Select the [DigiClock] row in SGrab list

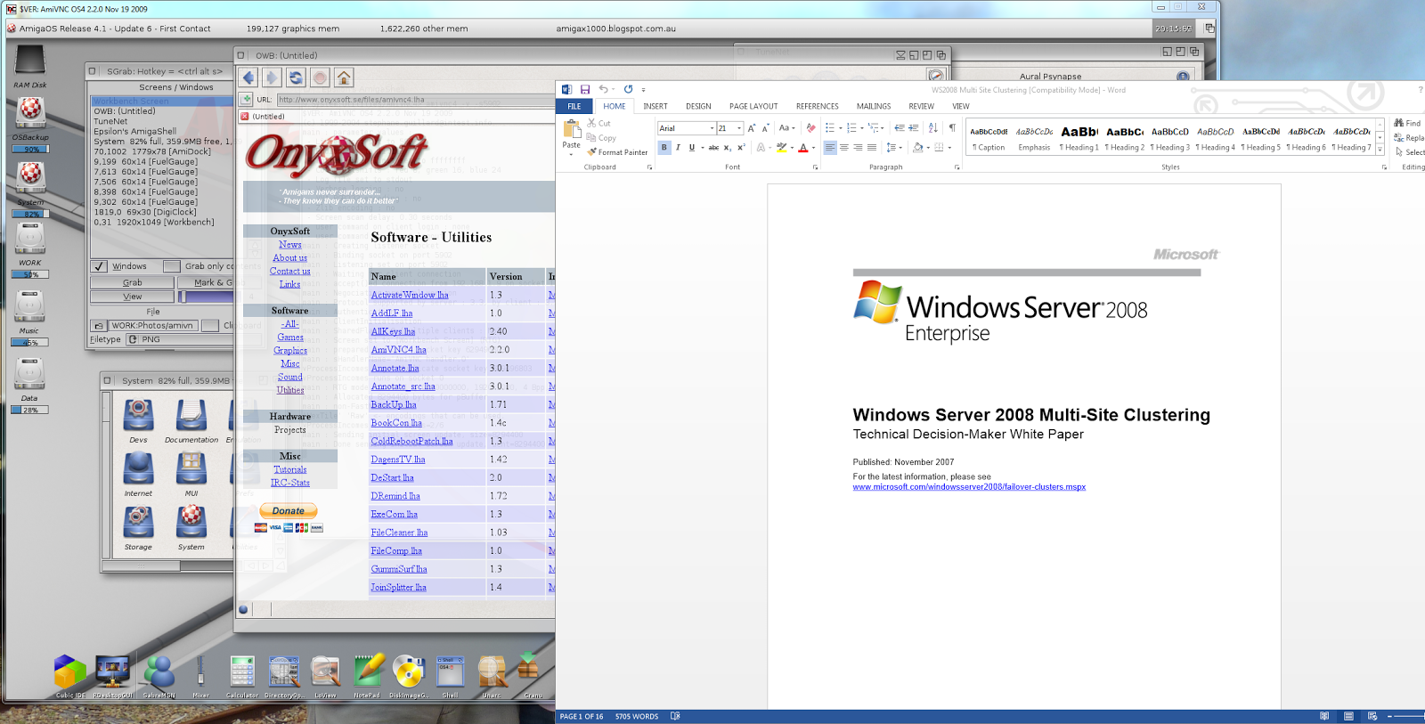136,212
